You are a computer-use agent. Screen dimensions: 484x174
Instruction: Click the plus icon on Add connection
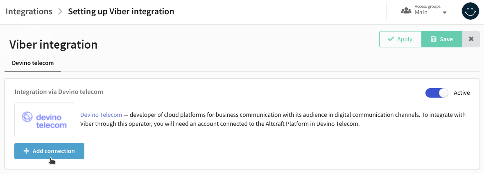click(x=27, y=151)
